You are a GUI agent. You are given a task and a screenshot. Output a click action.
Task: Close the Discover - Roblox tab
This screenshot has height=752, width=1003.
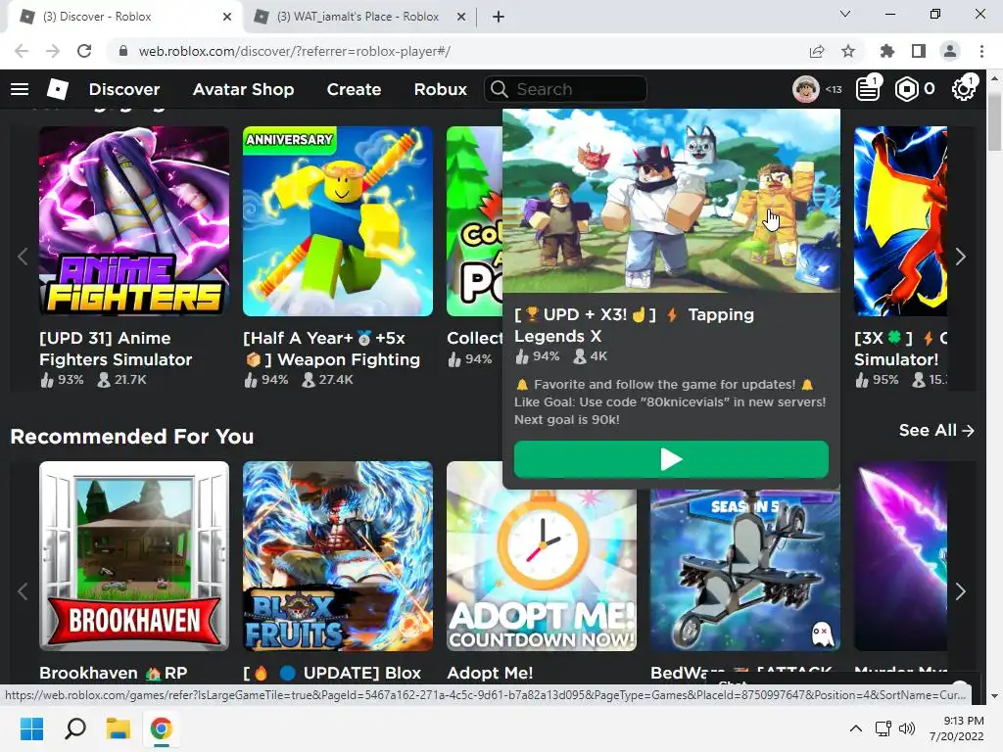tap(227, 17)
